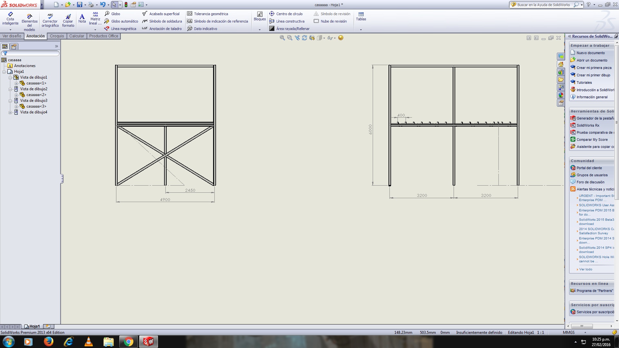Open the Calcular tab
This screenshot has width=619, height=348.
point(77,36)
